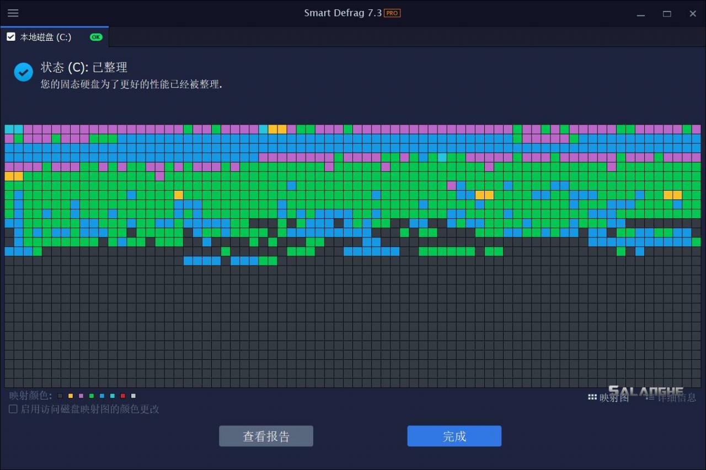Click the PRO badge in the title bar
Image resolution: width=706 pixels, height=470 pixels.
[x=392, y=13]
